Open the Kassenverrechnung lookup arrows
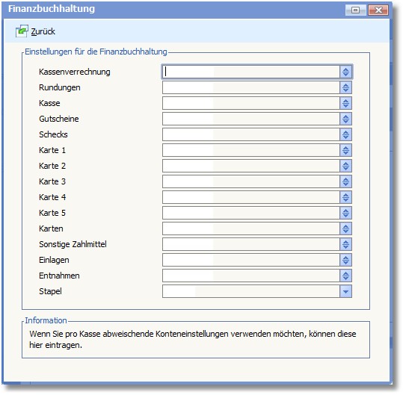 [345, 72]
